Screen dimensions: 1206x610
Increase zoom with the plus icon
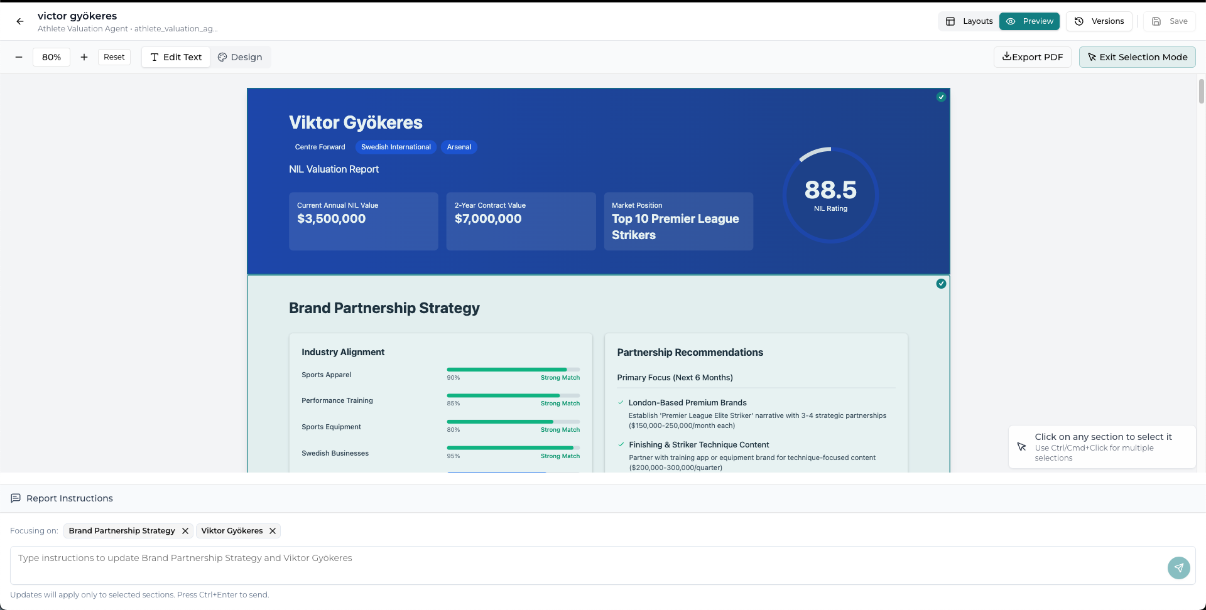pos(84,57)
